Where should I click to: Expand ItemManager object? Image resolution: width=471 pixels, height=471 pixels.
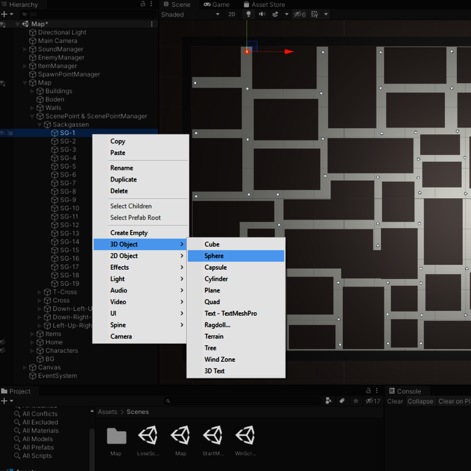click(x=25, y=66)
